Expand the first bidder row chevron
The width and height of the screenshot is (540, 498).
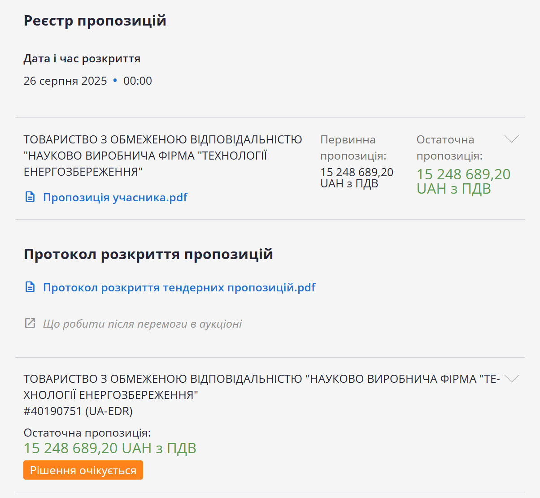(511, 139)
